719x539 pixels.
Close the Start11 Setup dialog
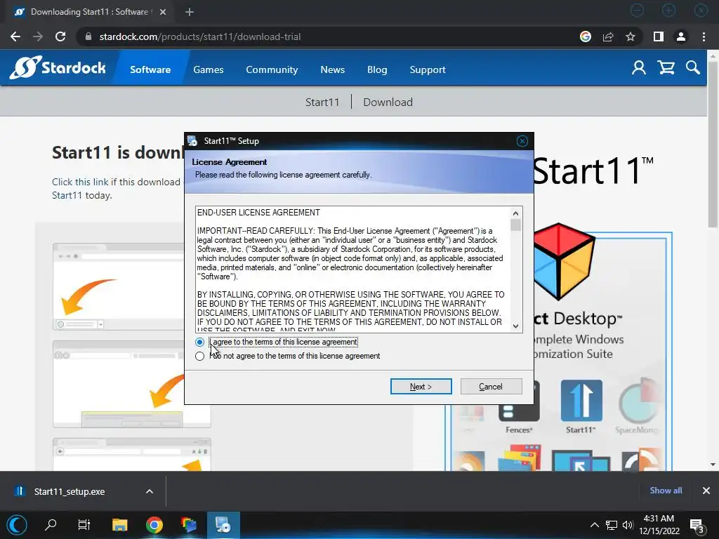point(522,141)
